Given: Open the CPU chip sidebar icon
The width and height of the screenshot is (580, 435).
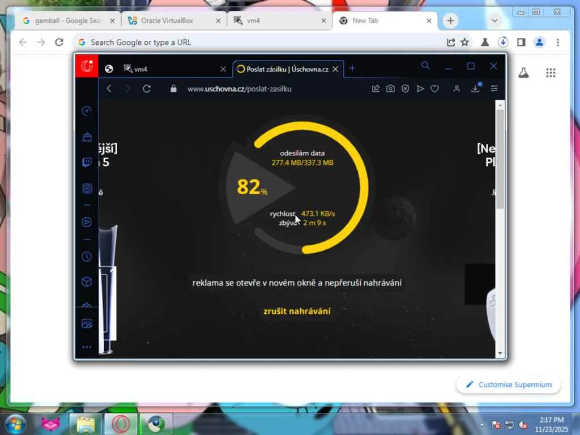Looking at the screenshot, I should (87, 189).
